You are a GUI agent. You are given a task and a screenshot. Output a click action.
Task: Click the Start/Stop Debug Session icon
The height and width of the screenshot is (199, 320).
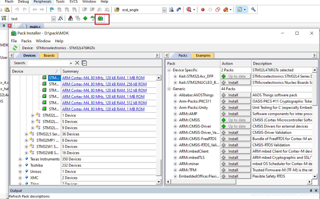(x=189, y=9)
